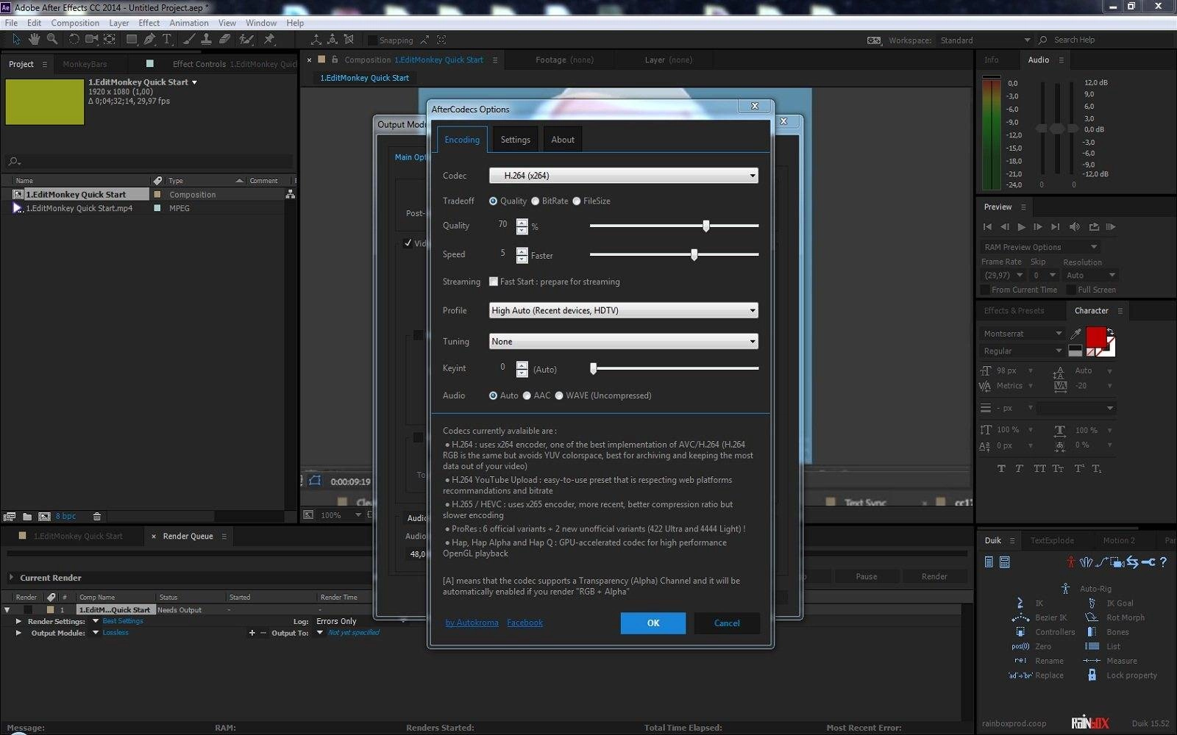The width and height of the screenshot is (1177, 735).
Task: Open preview Resolution Auto dropdown
Action: click(x=1090, y=275)
